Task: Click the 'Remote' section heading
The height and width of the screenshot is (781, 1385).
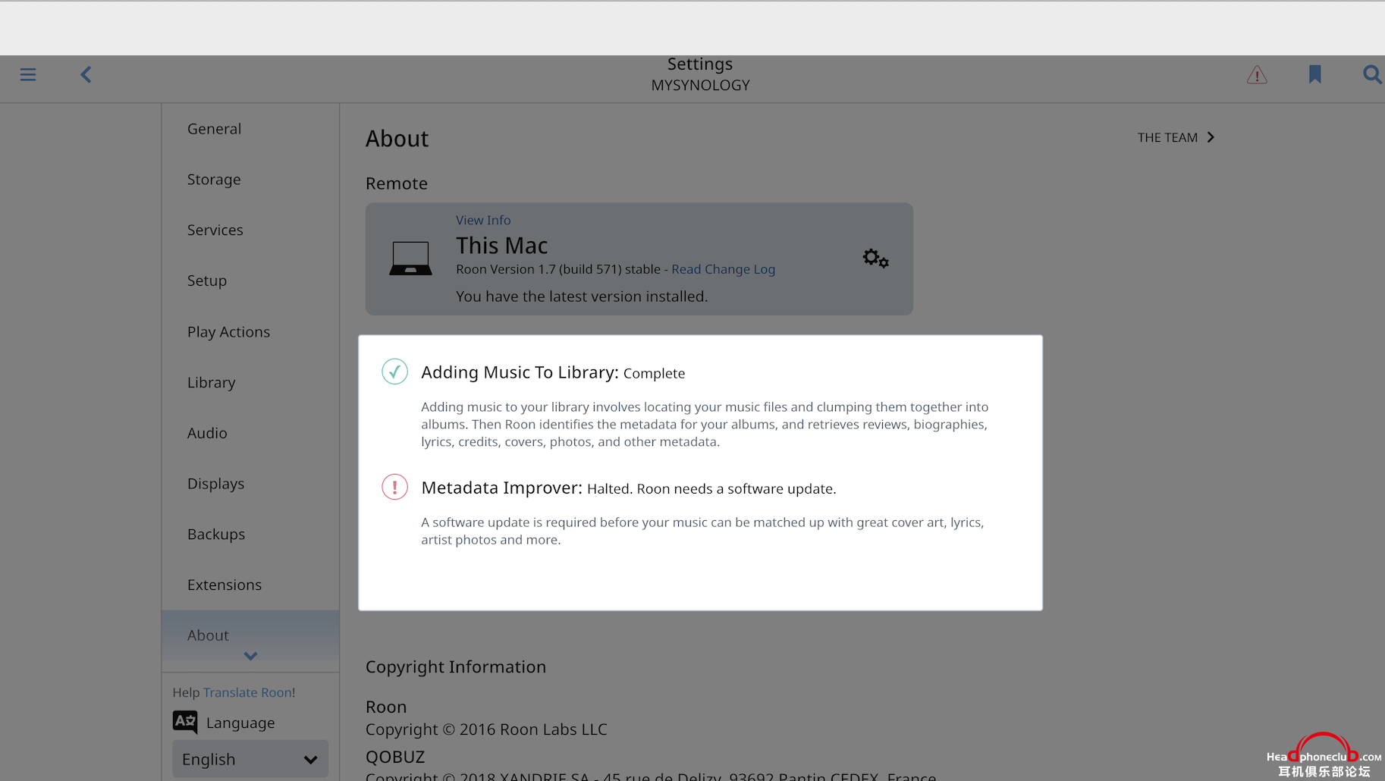Action: point(397,183)
